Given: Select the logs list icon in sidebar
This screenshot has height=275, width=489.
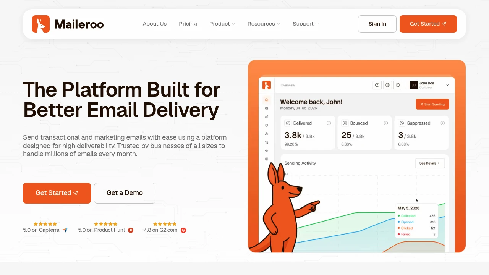Looking at the screenshot, I should click(267, 159).
